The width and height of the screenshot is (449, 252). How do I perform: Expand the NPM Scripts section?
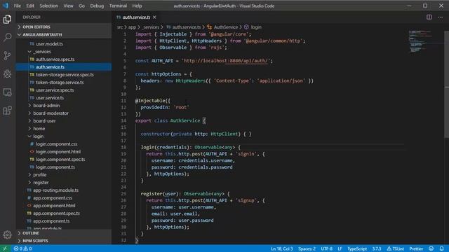pos(64,241)
